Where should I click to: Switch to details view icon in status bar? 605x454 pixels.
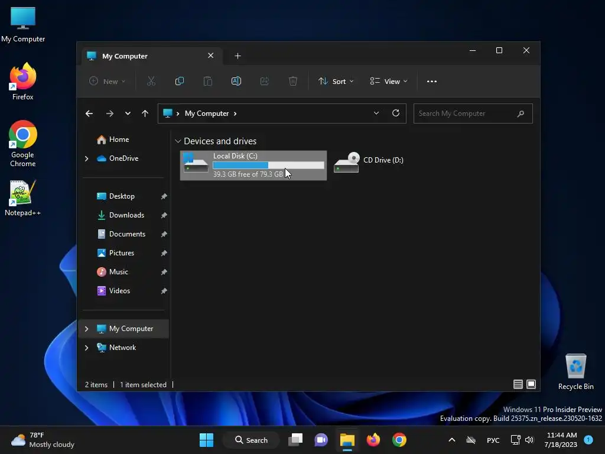(x=518, y=384)
